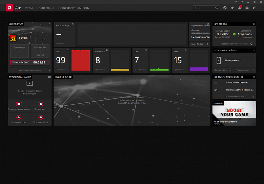Image resolution: width=264 pixels, height=184 pixels.
Task: Click the media play placeholder icon
Action: tap(30, 83)
